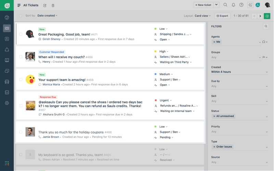
Task: Open the Admin settings gear in sidebar
Action: (7, 103)
